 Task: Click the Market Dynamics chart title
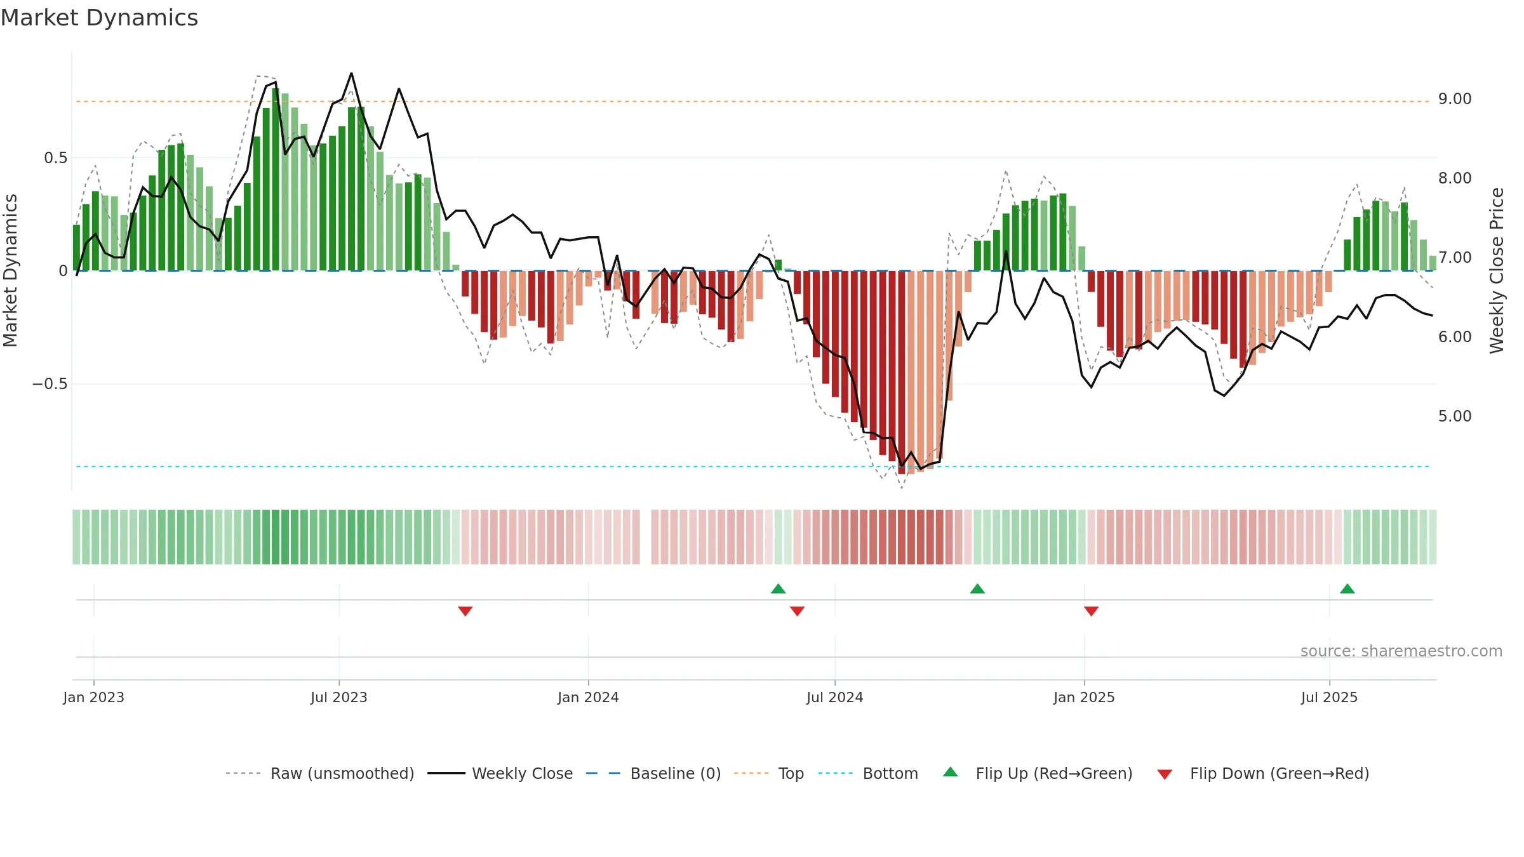tap(99, 18)
